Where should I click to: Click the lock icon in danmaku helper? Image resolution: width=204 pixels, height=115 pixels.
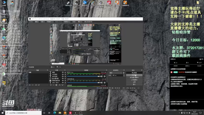click(x=200, y=59)
